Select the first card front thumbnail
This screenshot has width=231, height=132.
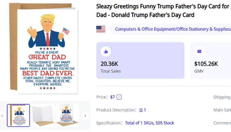(18, 116)
